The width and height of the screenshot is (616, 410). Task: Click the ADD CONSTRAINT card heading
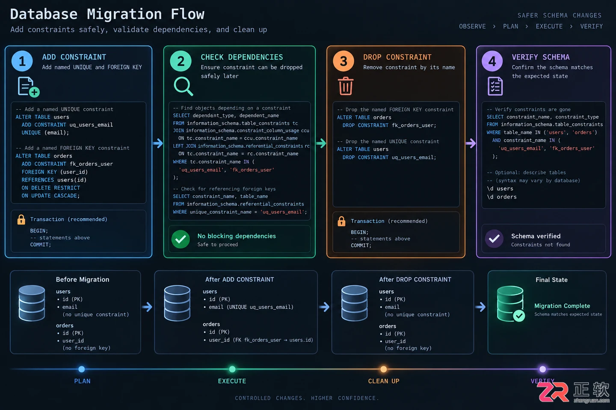click(74, 57)
